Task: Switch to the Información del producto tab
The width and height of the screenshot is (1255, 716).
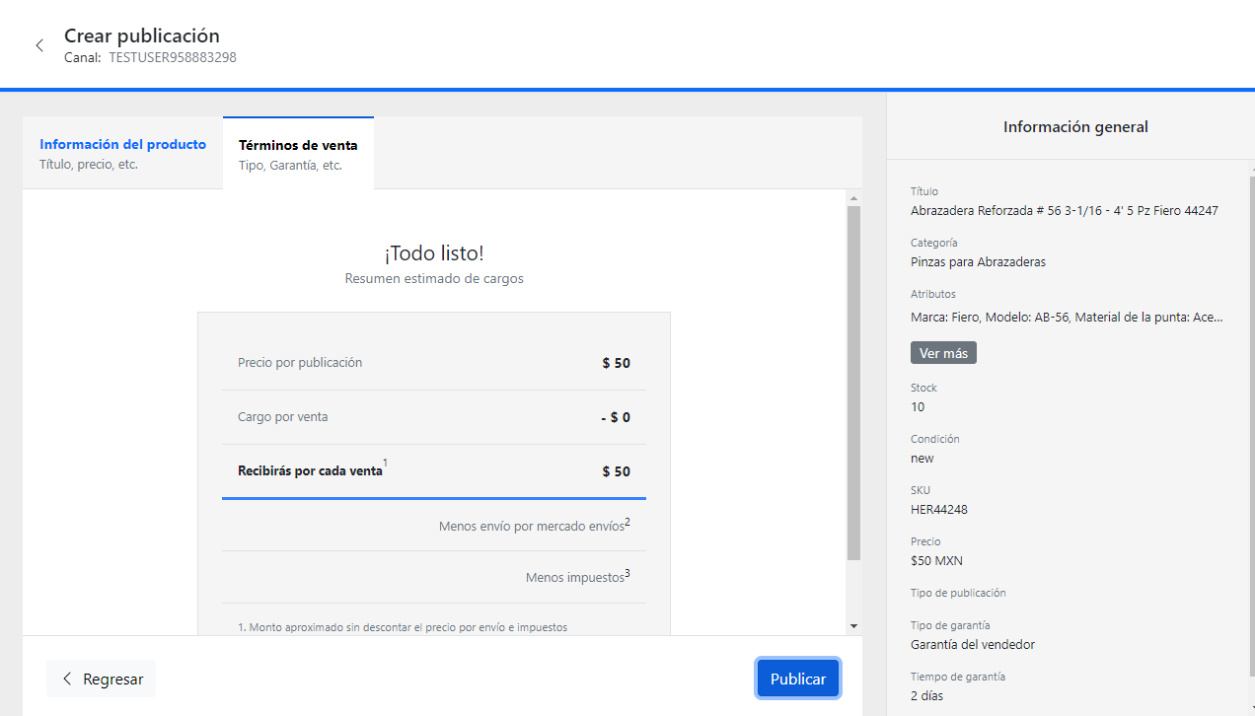Action: tap(122, 153)
